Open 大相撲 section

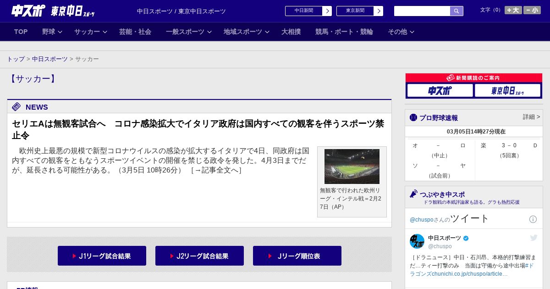291,32
